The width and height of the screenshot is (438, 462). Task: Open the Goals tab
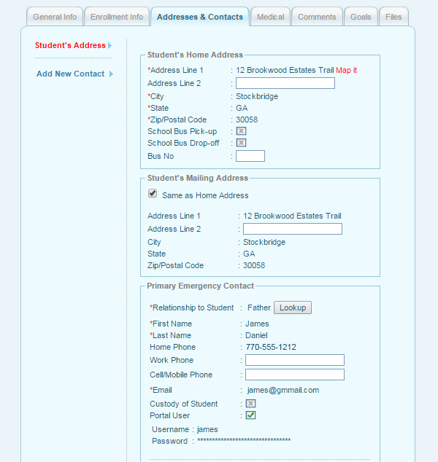tap(361, 17)
